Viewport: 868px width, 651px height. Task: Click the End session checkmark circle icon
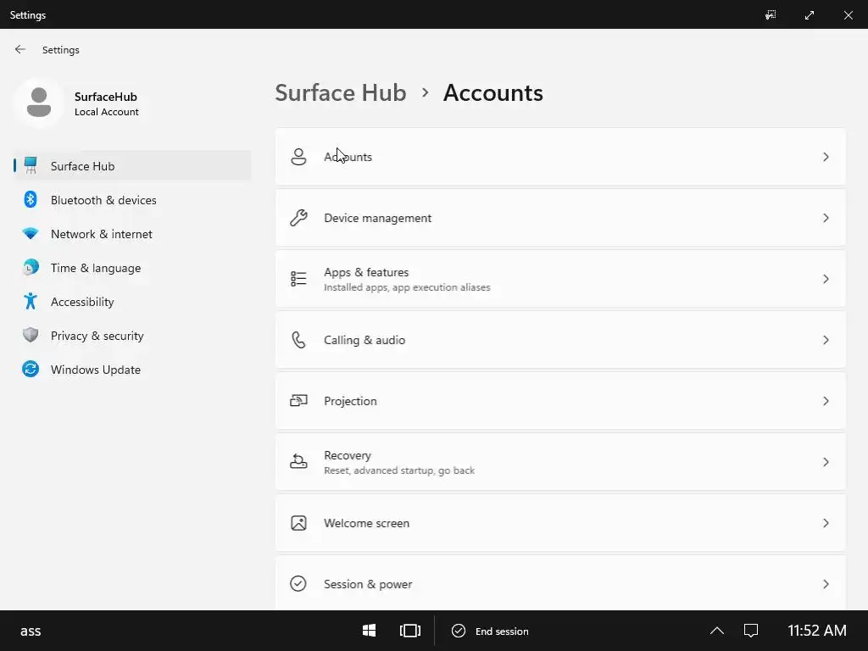[459, 631]
